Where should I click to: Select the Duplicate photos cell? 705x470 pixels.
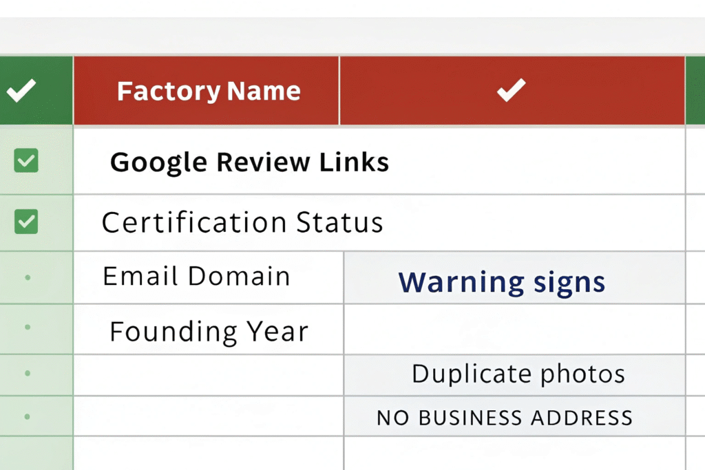tap(518, 374)
